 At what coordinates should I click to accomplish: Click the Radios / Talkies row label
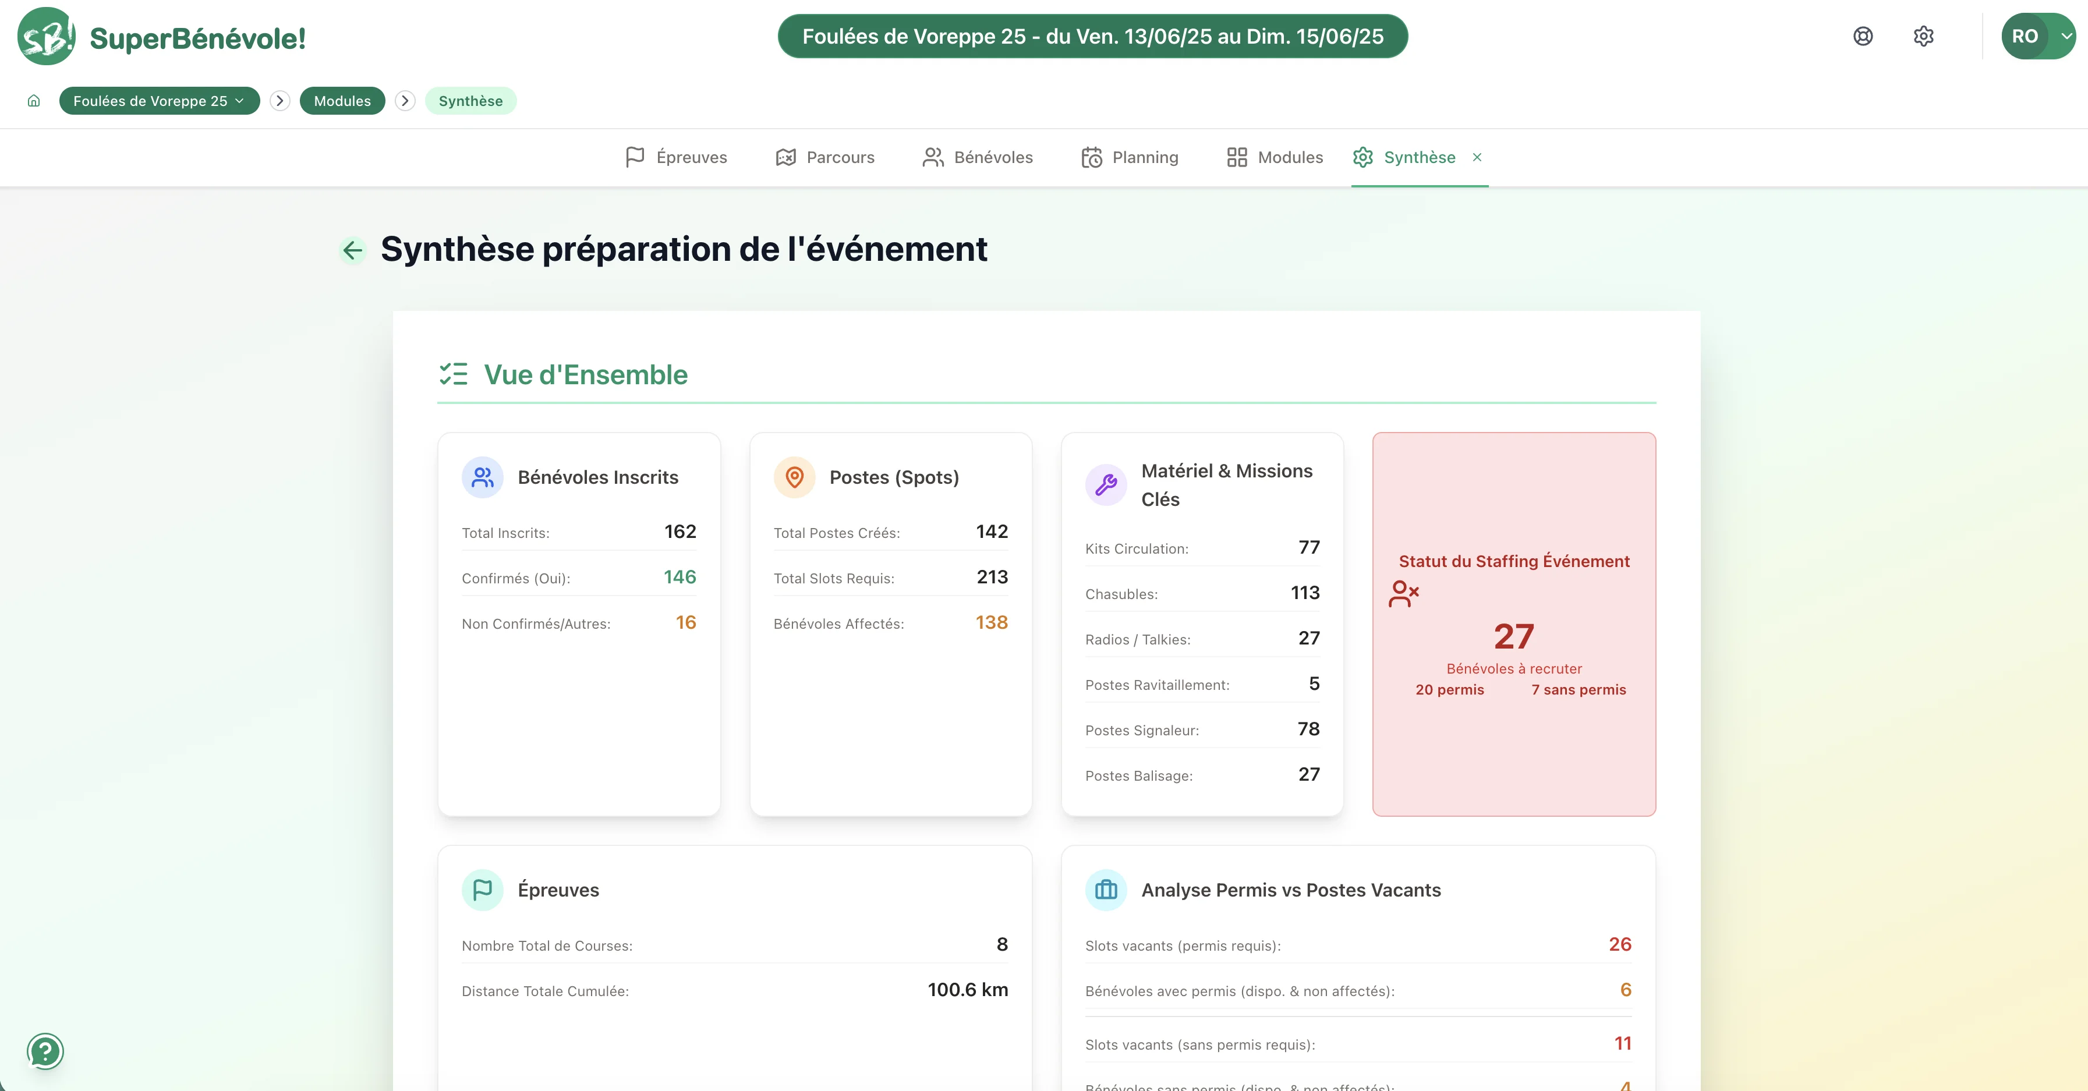1138,640
